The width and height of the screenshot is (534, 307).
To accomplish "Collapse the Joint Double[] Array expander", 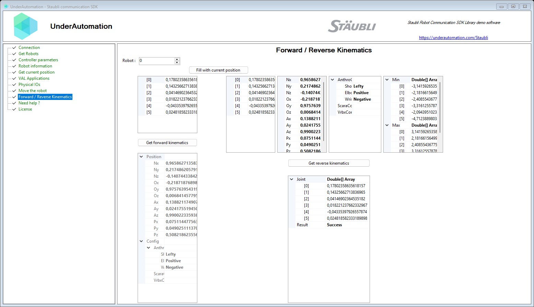I will 292,179.
